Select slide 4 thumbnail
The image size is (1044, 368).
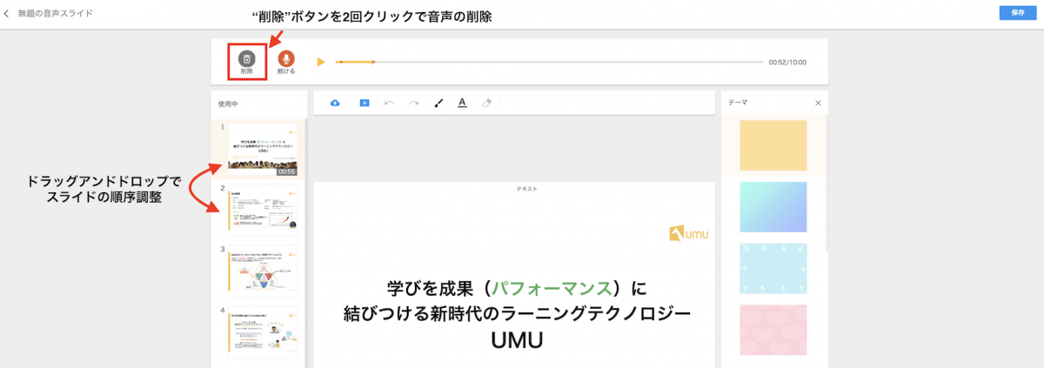[262, 331]
